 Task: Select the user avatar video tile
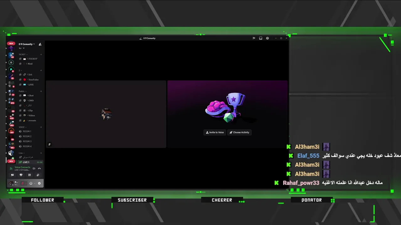[x=106, y=114]
